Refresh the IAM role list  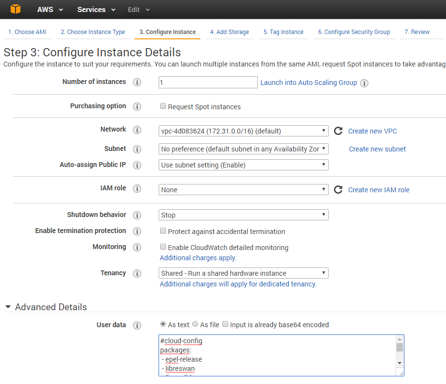point(338,190)
